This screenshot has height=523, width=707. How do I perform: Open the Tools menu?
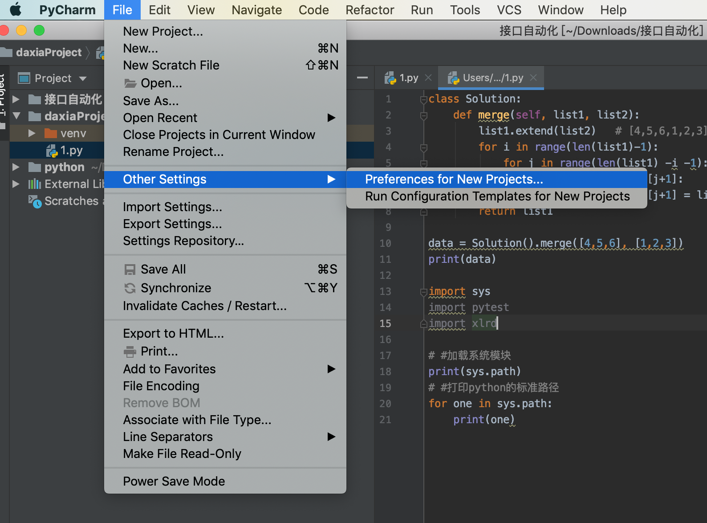tap(465, 10)
